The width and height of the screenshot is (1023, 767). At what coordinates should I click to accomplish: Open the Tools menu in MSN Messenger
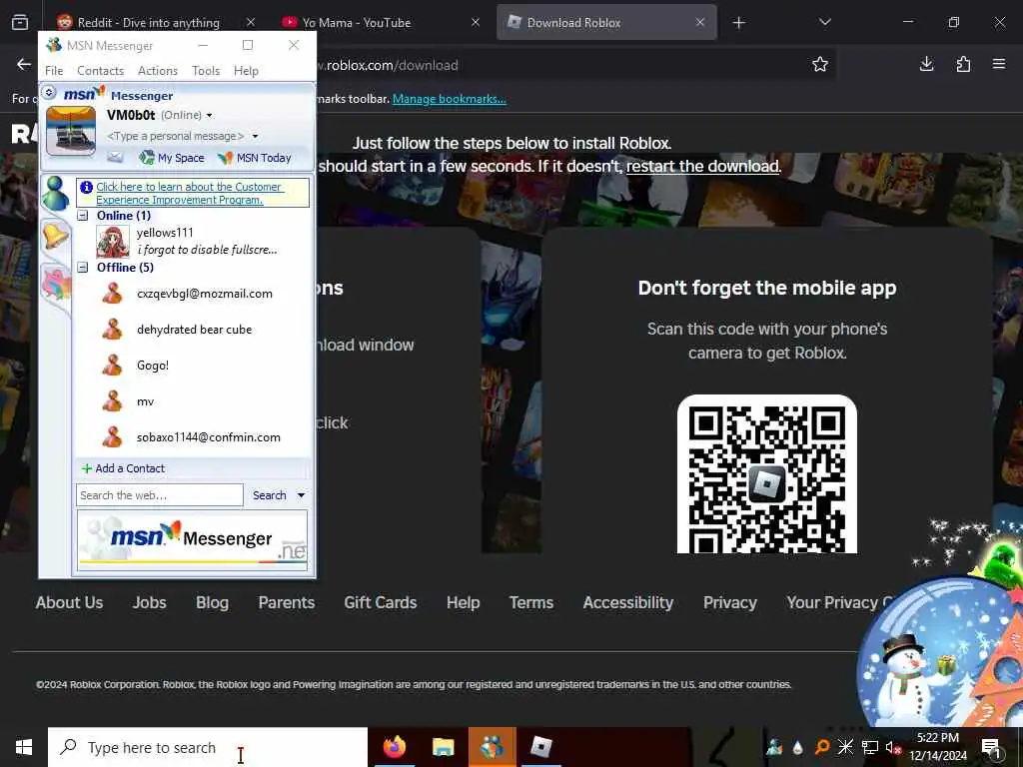pos(206,71)
